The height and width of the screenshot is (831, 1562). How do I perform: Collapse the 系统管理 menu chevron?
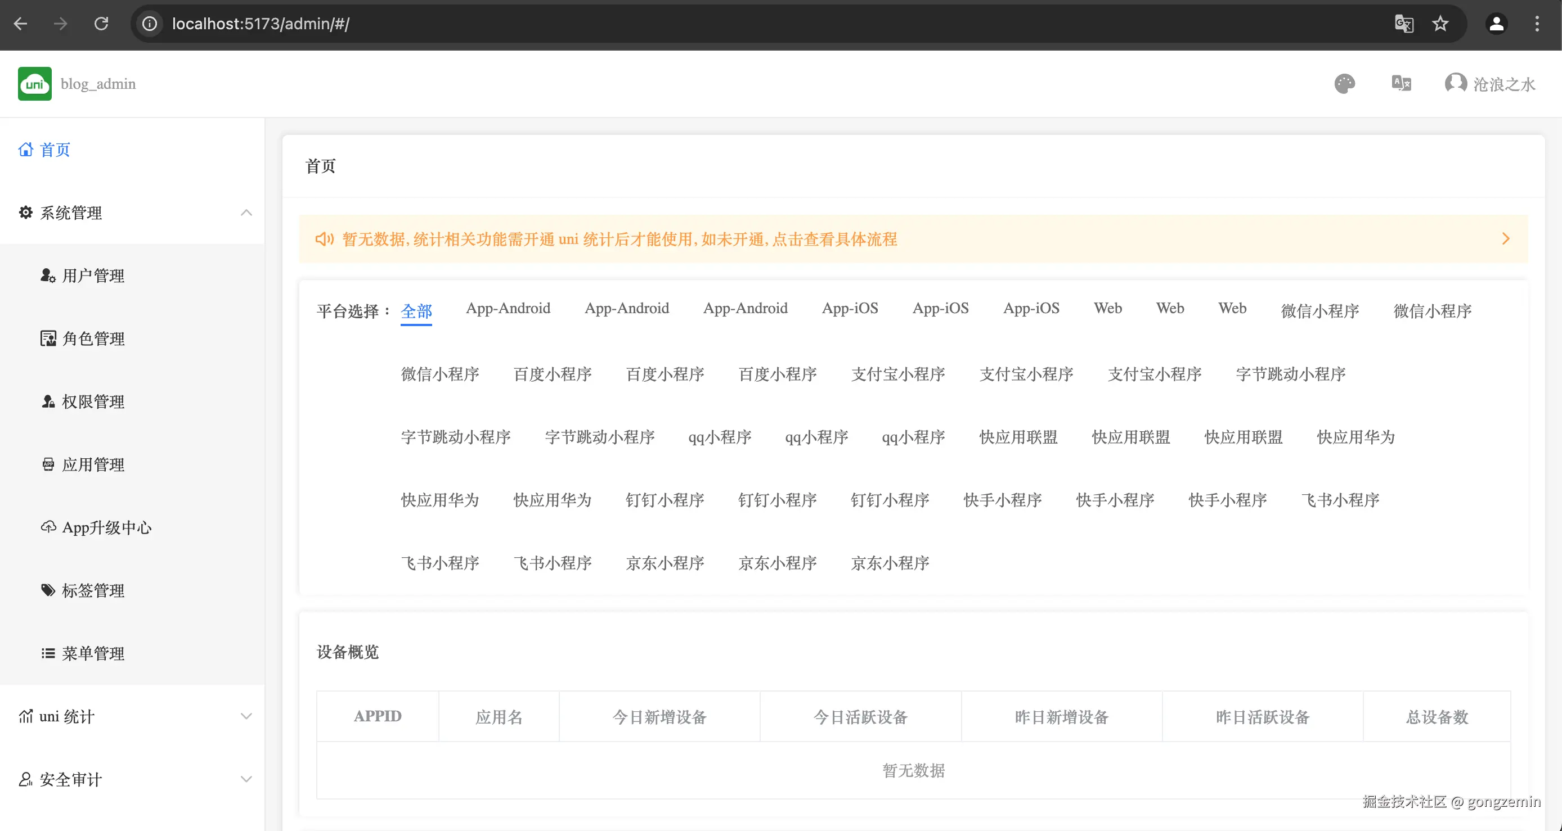(246, 213)
